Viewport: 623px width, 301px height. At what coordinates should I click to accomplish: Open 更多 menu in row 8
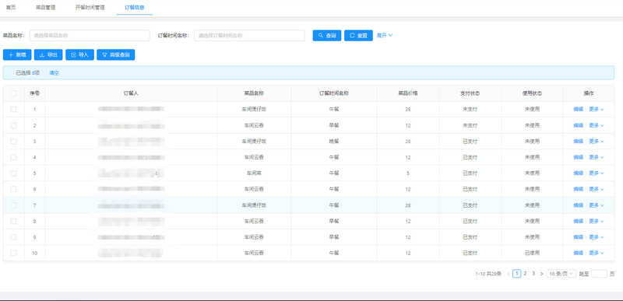596,221
